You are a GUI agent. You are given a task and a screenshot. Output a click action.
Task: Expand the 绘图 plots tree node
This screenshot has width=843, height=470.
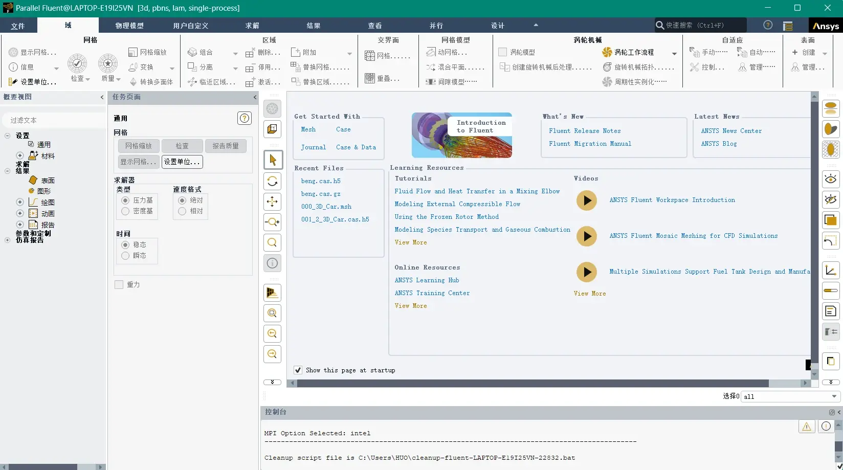(20, 202)
